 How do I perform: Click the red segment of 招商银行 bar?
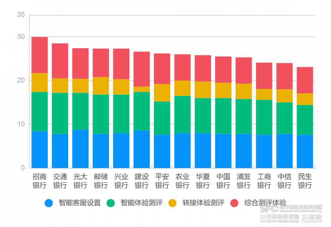(x=39, y=55)
